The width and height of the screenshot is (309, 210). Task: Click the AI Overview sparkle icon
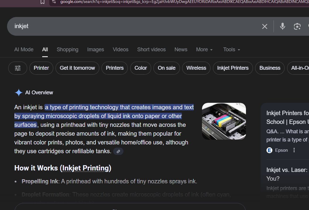(x=19, y=93)
